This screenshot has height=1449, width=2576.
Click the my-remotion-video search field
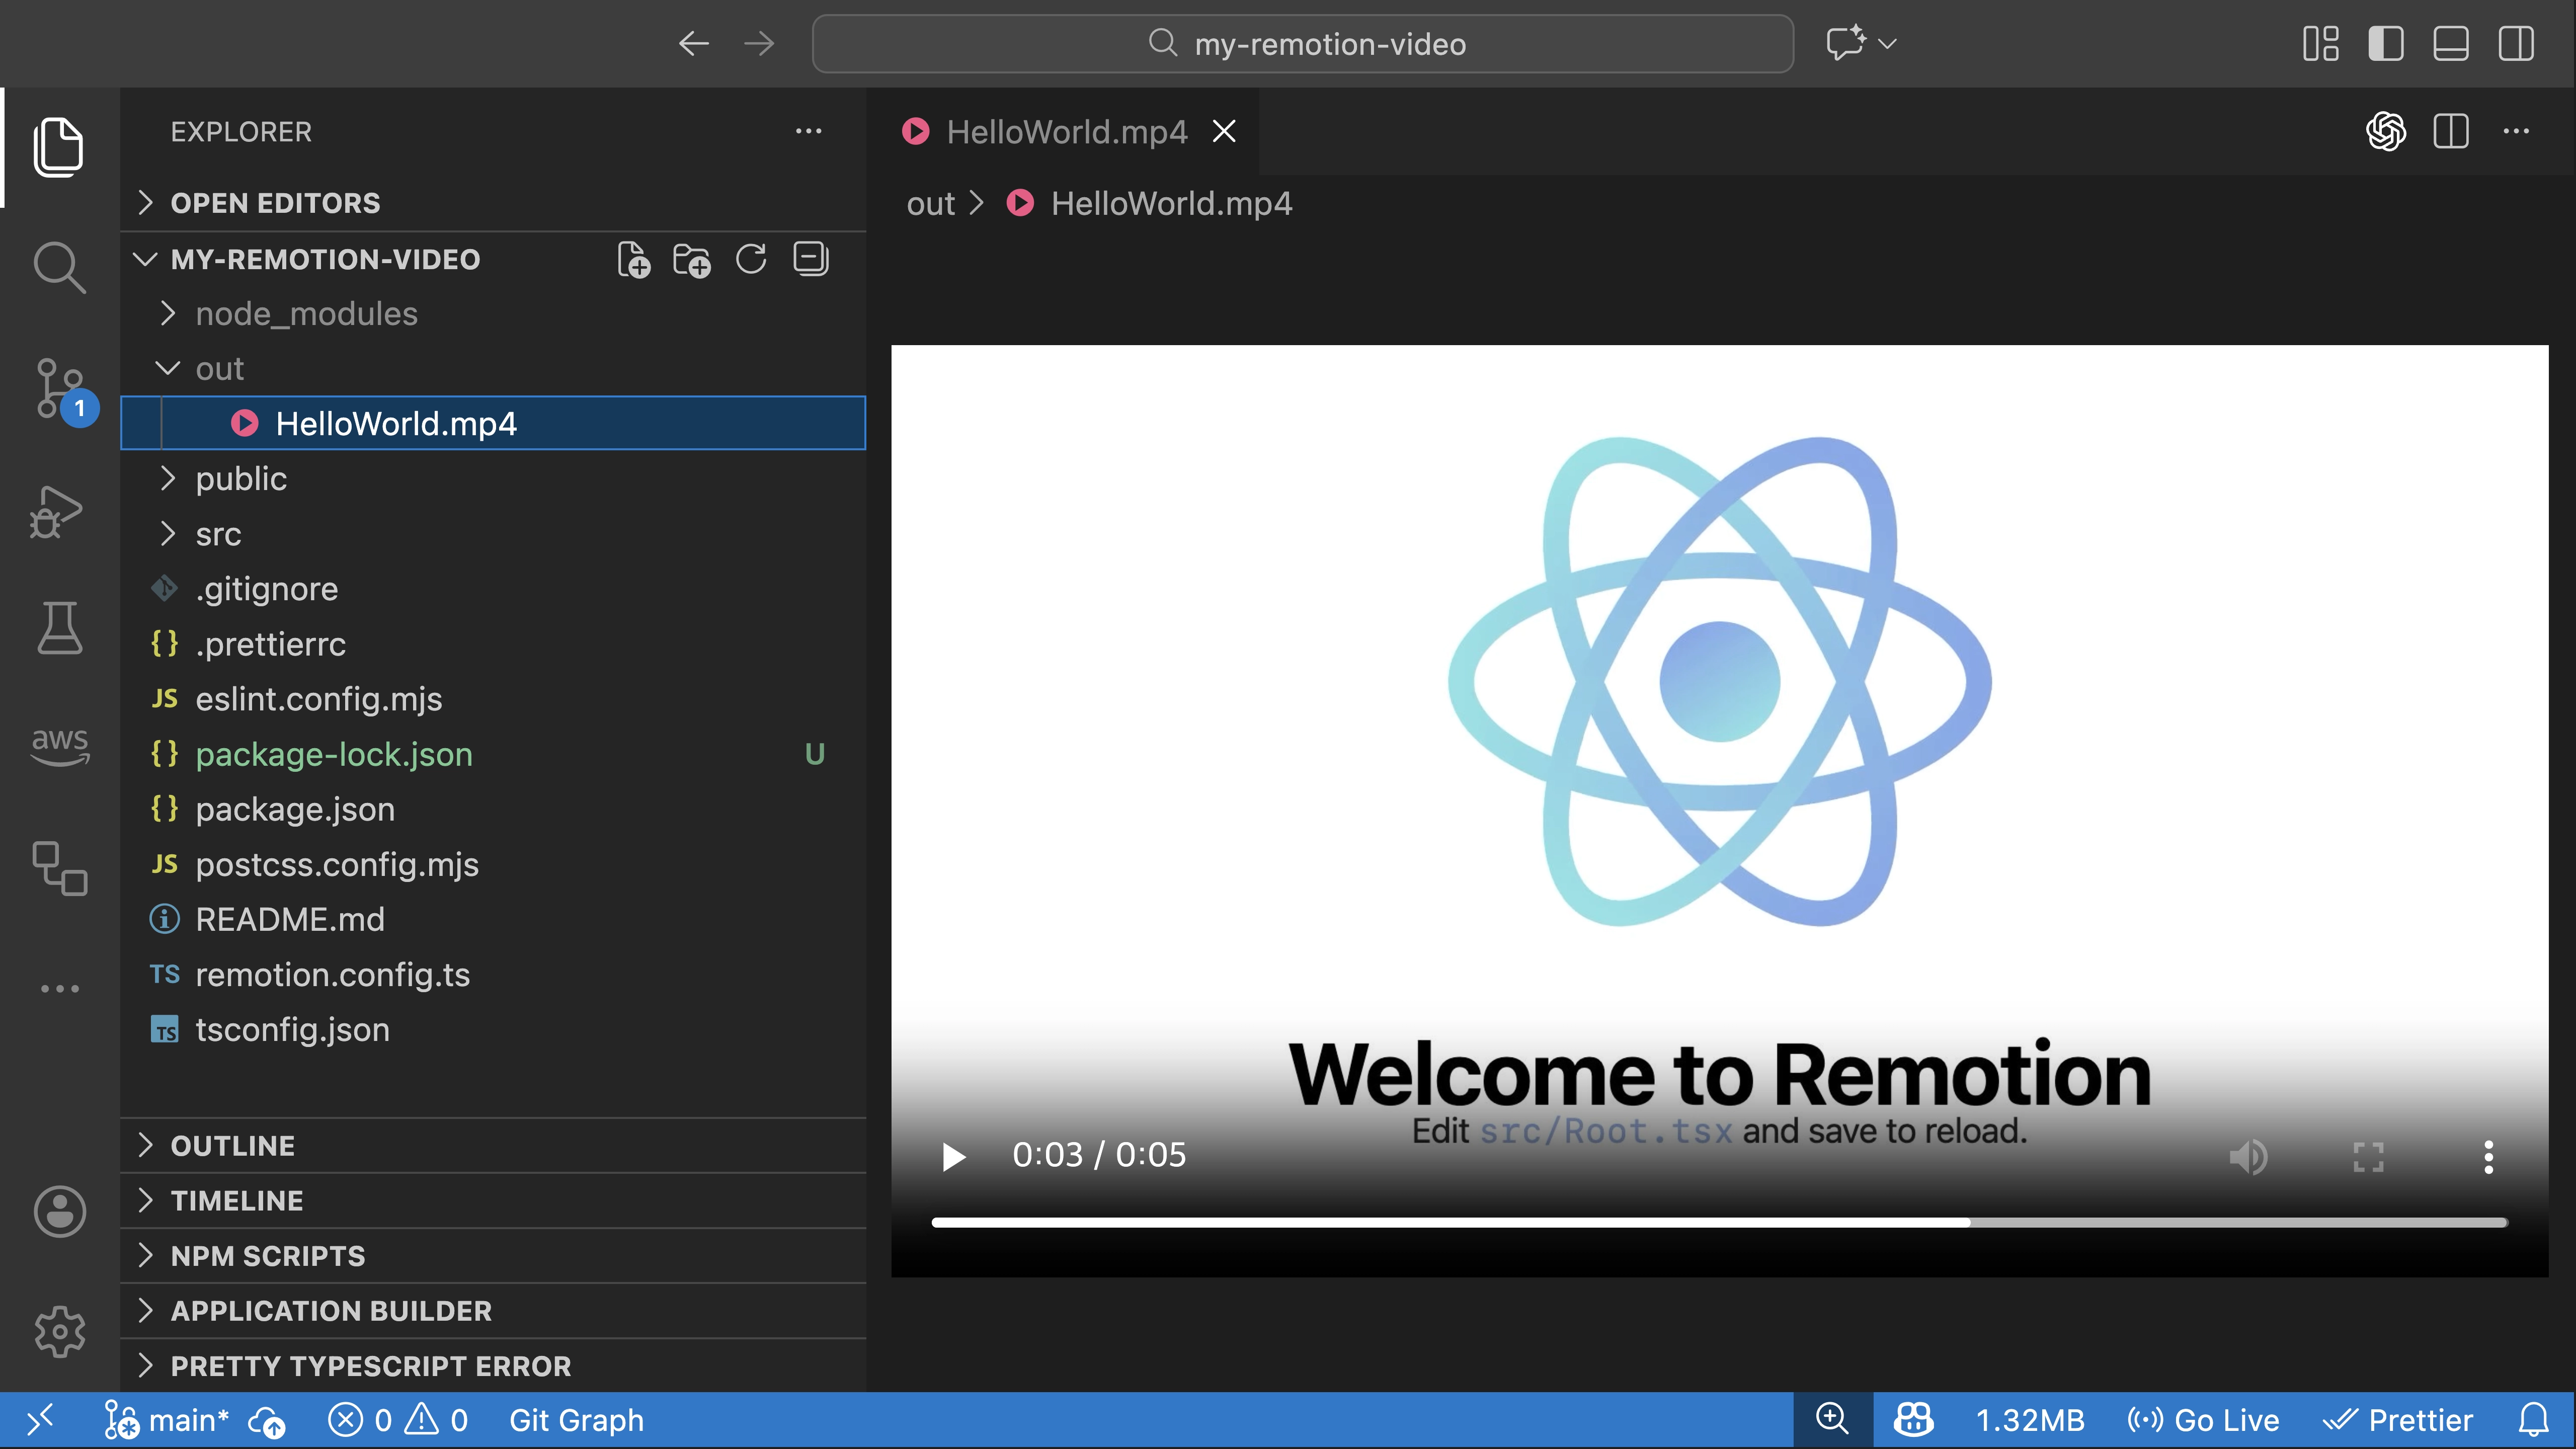1303,43
